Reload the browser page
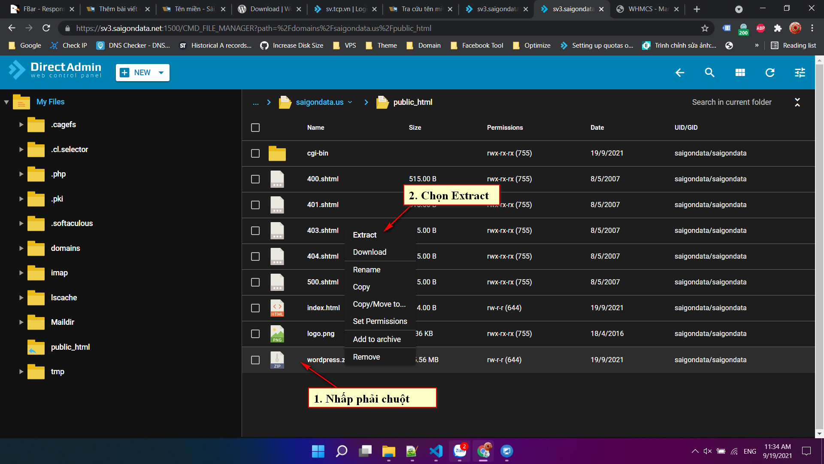Screen dimensions: 824x464 (46, 28)
